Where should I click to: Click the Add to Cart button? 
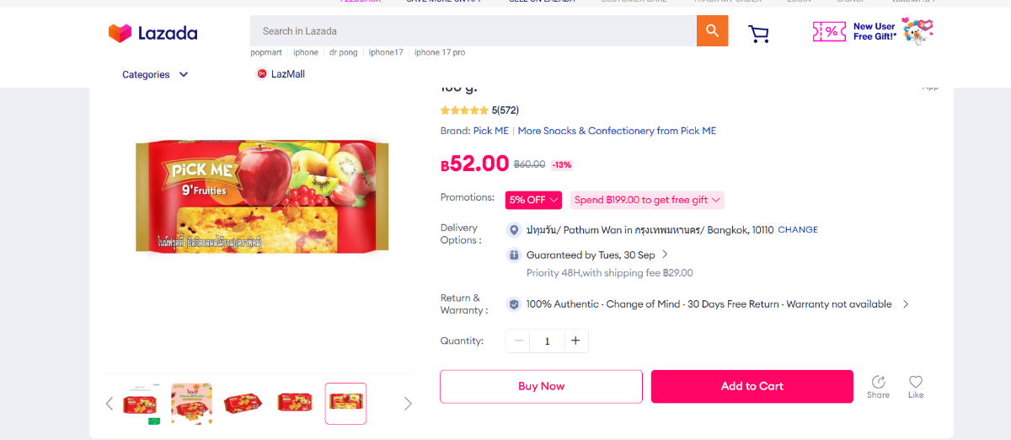752,386
